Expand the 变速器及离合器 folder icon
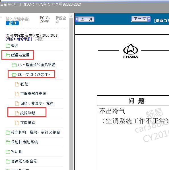Viewport: 169px width, 170px height. pyautogui.click(x=8, y=161)
